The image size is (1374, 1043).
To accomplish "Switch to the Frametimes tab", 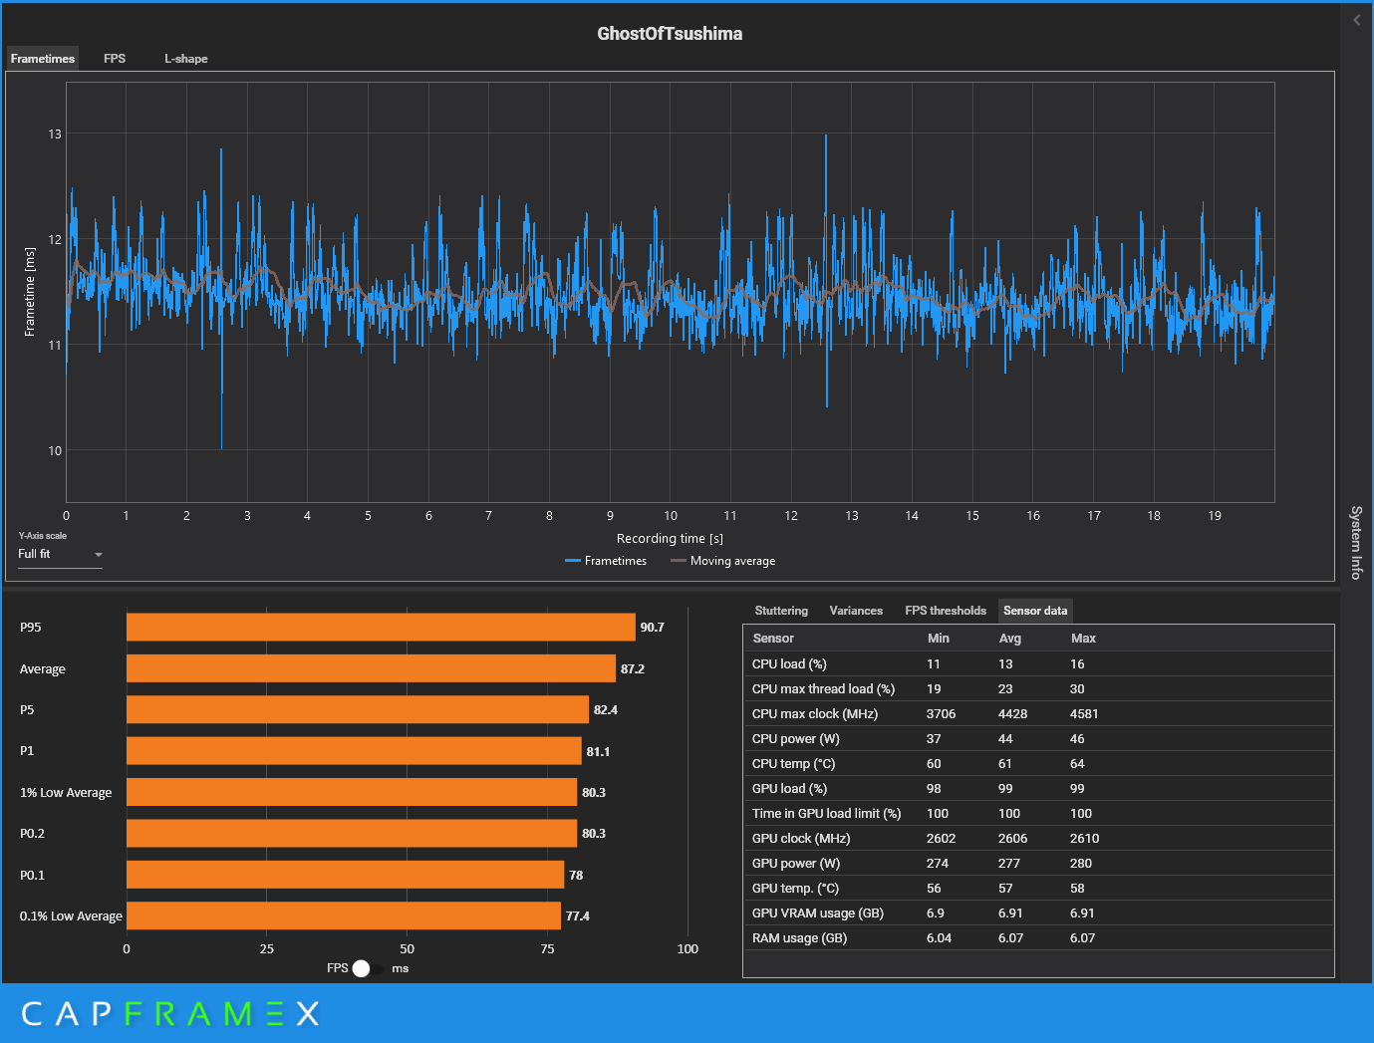I will [42, 59].
